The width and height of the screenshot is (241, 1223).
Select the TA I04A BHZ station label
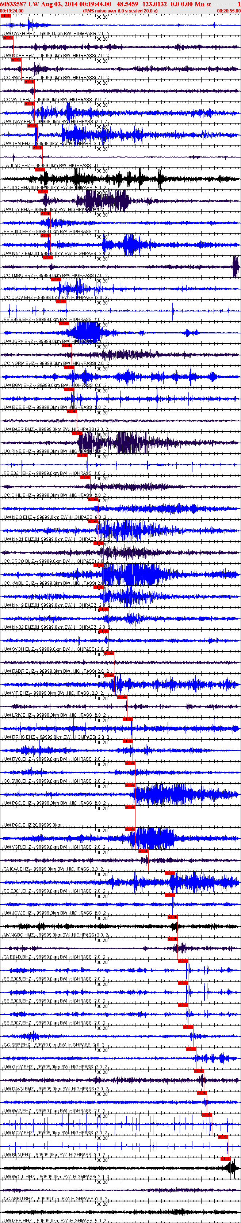pyautogui.click(x=18, y=869)
